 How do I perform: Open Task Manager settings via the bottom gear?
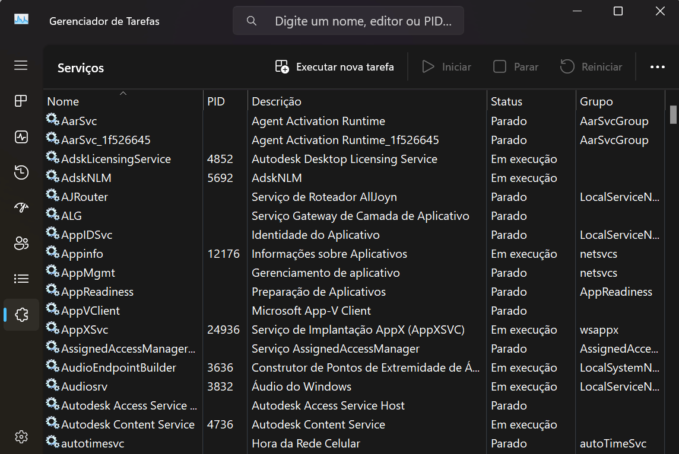tap(21, 437)
